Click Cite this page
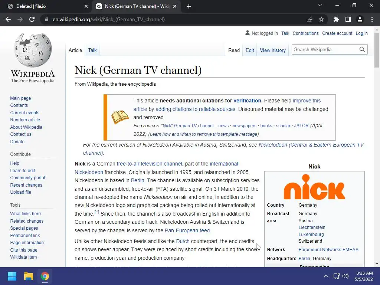Viewport: 380px width, 285px height. click(x=23, y=250)
